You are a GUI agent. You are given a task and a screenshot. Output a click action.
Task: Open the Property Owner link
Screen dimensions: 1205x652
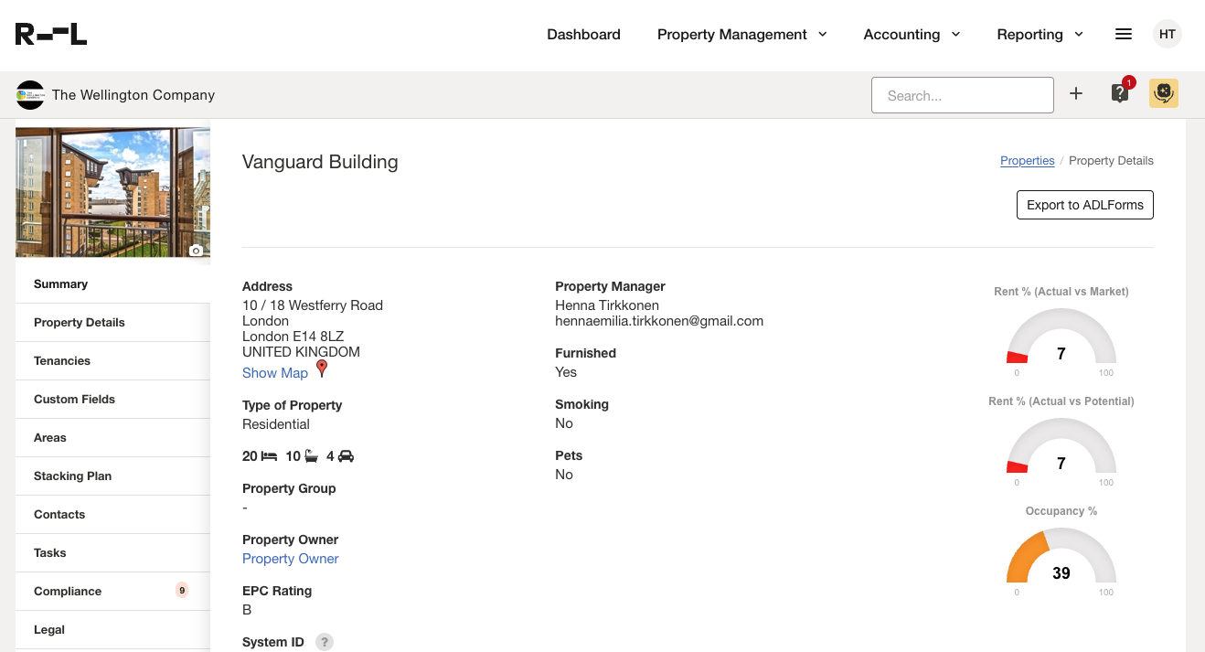click(x=291, y=559)
